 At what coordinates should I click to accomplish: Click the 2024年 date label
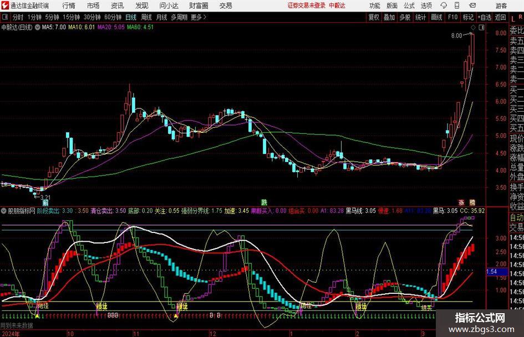click(x=11, y=334)
